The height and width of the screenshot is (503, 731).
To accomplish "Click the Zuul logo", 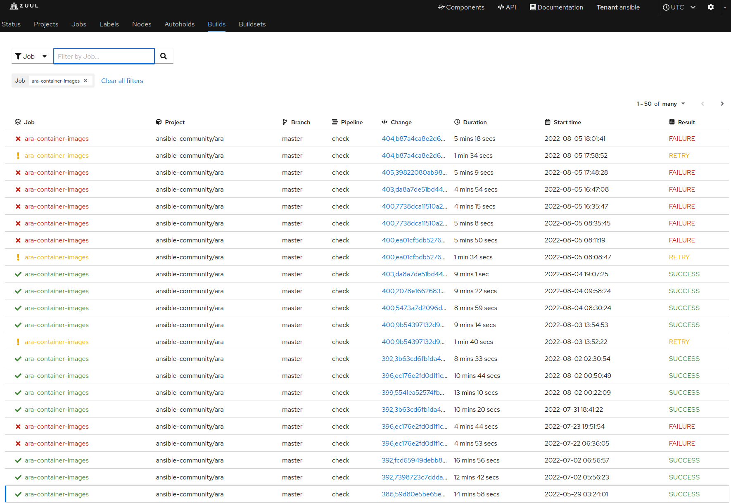I will pyautogui.click(x=24, y=6).
